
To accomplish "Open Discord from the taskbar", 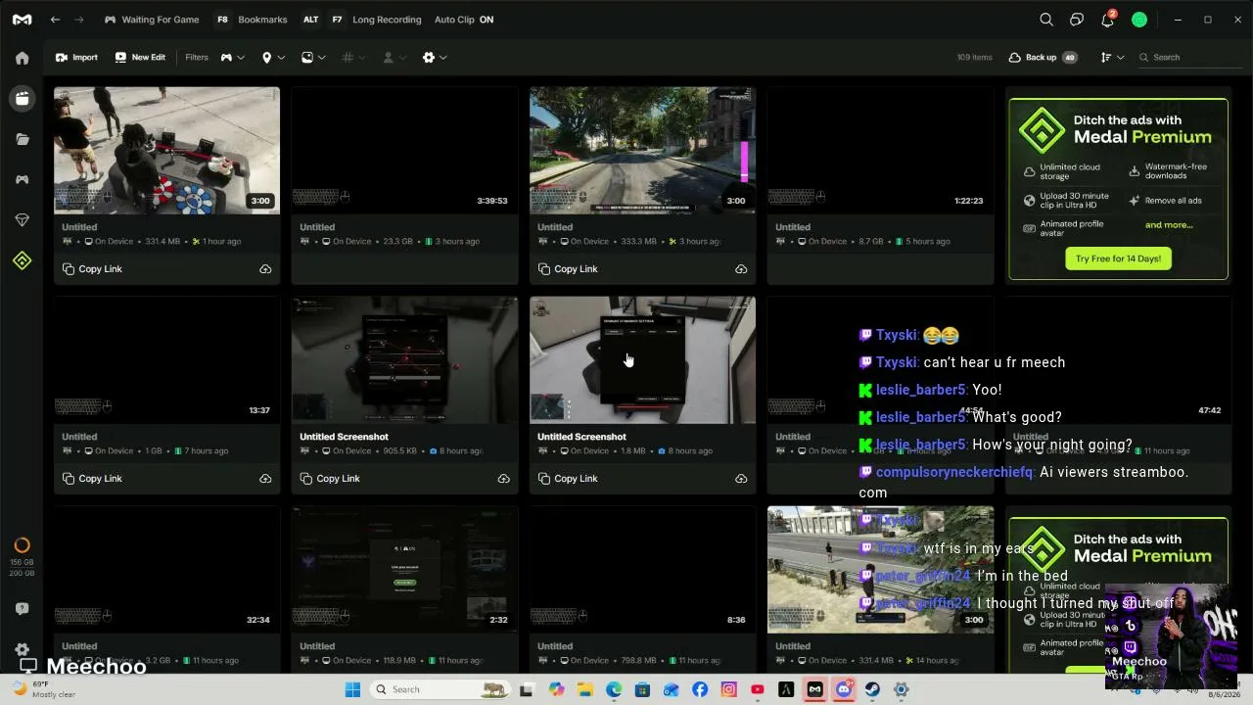I will click(844, 689).
